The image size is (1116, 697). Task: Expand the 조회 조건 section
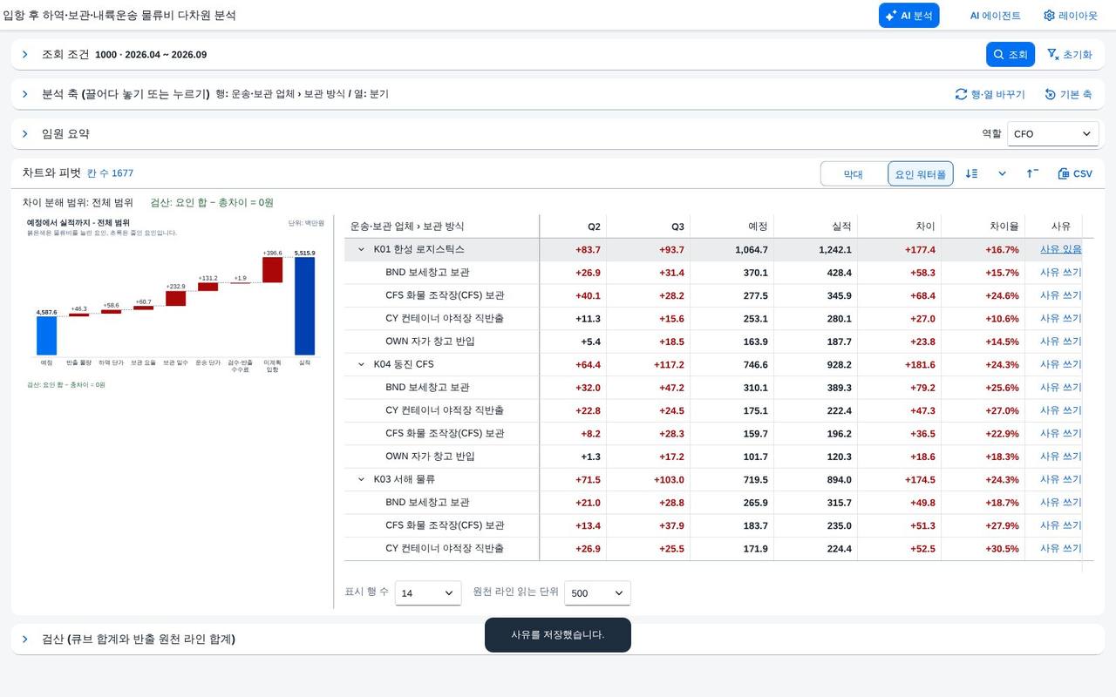click(x=25, y=54)
